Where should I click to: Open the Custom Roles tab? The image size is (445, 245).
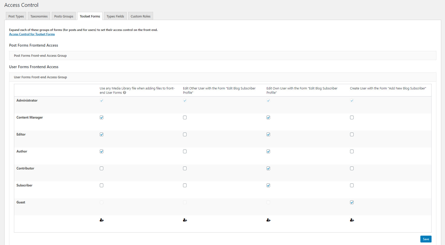[x=140, y=16]
